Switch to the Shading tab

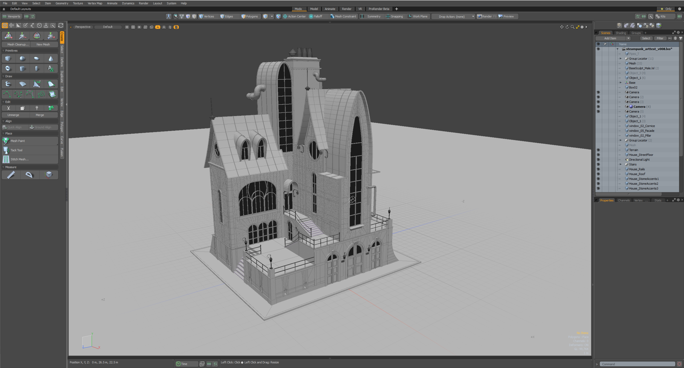pos(621,33)
